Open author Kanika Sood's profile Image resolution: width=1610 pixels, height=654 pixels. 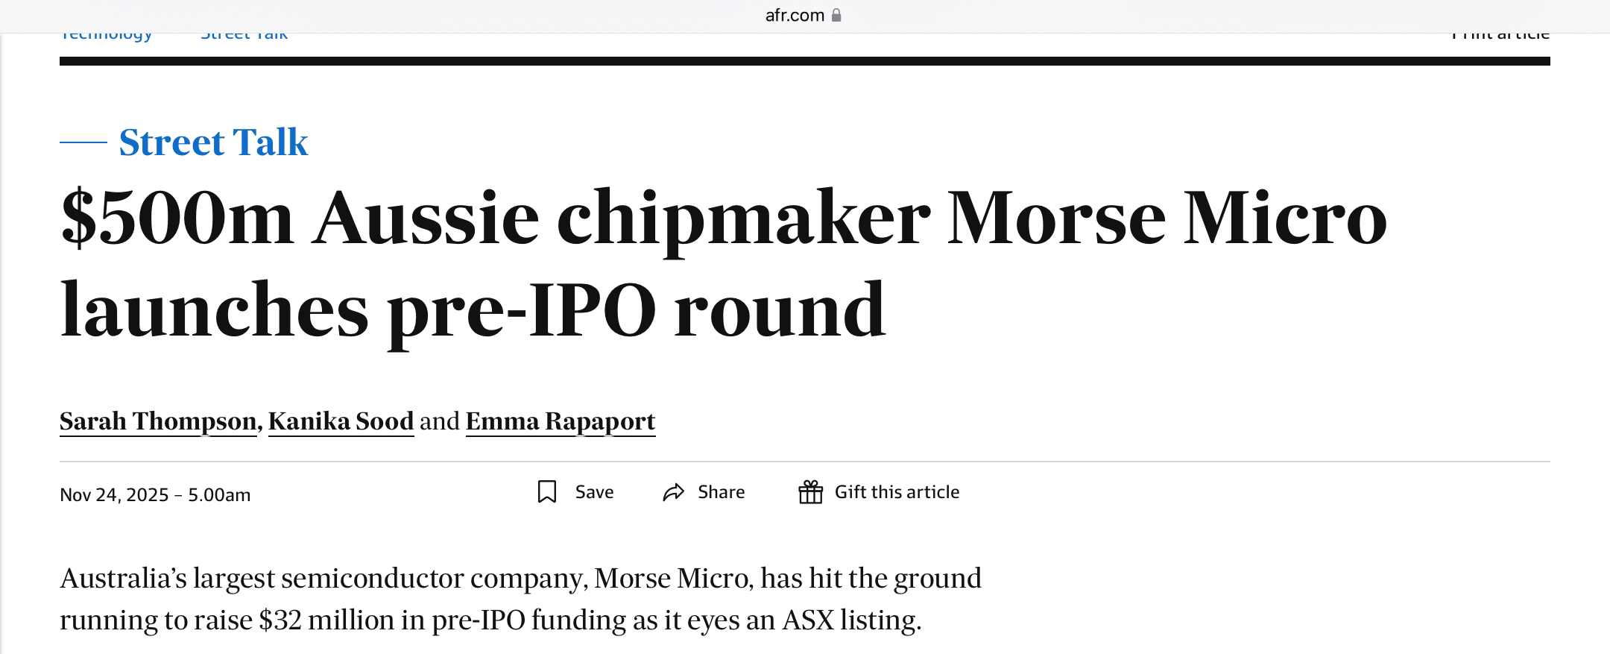click(x=341, y=421)
